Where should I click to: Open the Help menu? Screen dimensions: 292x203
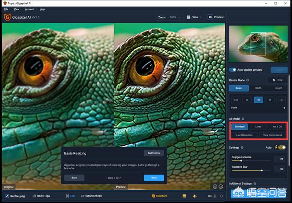pyautogui.click(x=42, y=9)
